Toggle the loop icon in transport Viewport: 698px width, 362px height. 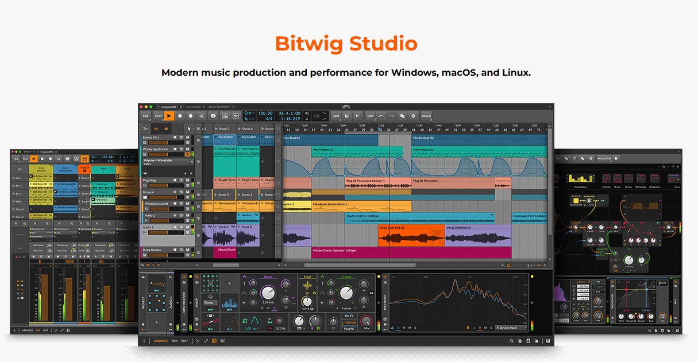coord(317,115)
